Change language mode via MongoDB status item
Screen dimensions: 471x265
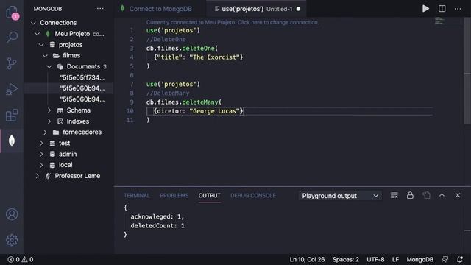420,259
